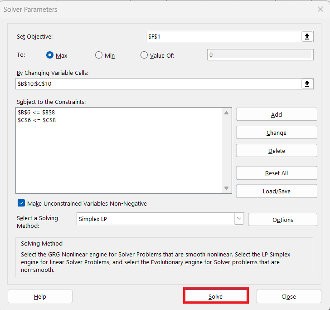Open solver Options button
Image resolution: width=330 pixels, height=310 pixels.
pyautogui.click(x=283, y=220)
